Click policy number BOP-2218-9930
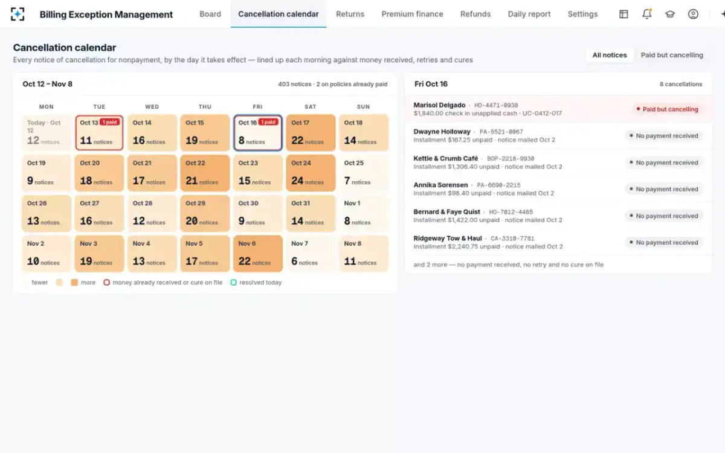The width and height of the screenshot is (725, 453). (511, 158)
